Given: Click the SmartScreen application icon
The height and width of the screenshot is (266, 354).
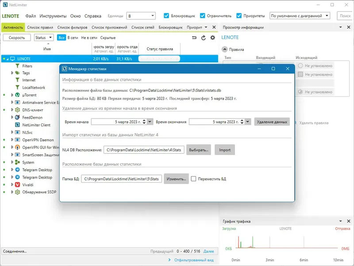Looking at the screenshot, I should point(17,155).
